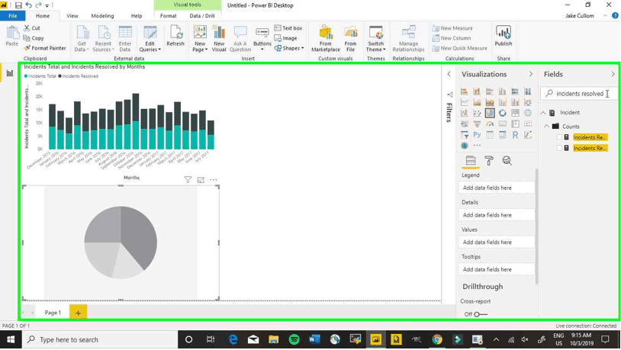
Task: Select the Treemap visualization
Action: [515, 113]
